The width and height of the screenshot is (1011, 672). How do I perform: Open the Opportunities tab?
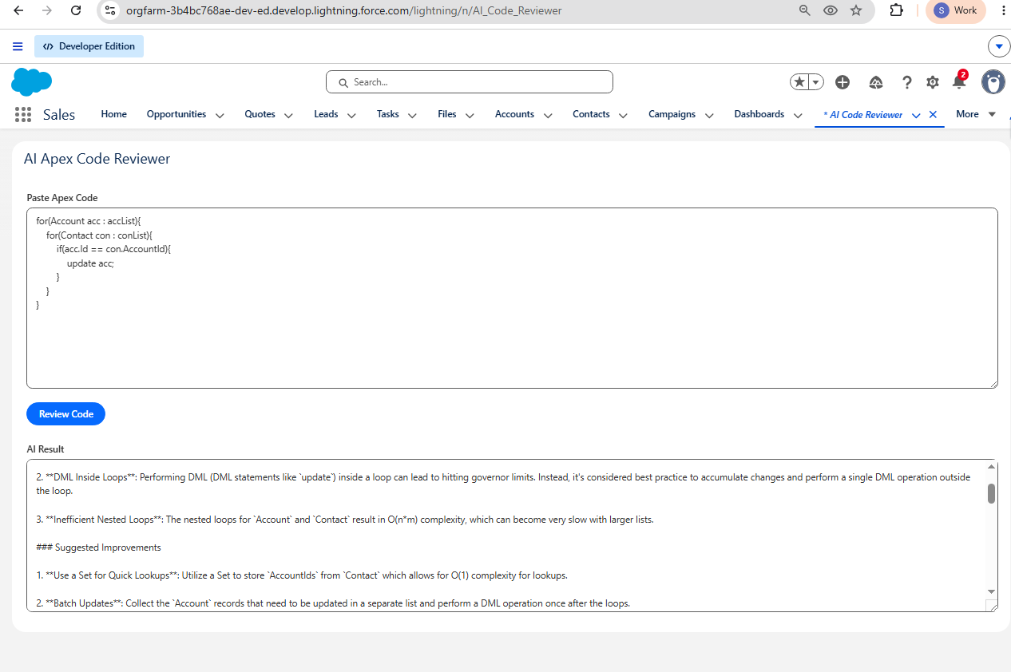[176, 114]
